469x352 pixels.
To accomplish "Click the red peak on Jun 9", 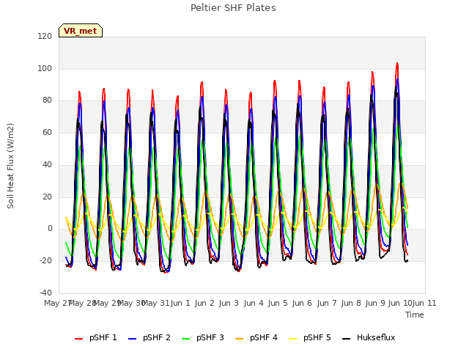I will pyautogui.click(x=372, y=72).
